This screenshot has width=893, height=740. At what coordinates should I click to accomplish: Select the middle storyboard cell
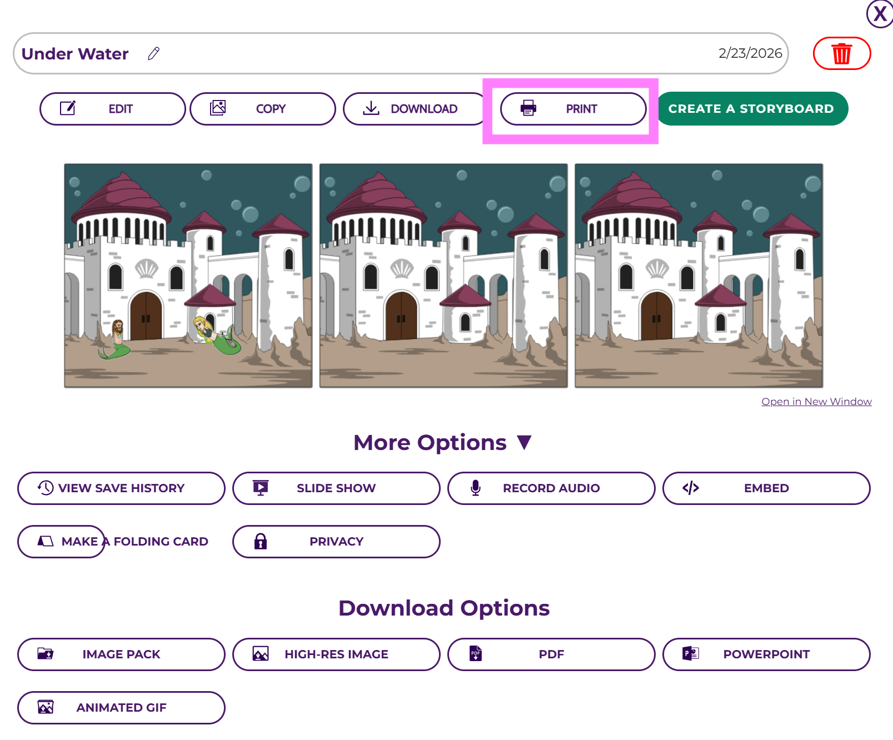tap(443, 276)
